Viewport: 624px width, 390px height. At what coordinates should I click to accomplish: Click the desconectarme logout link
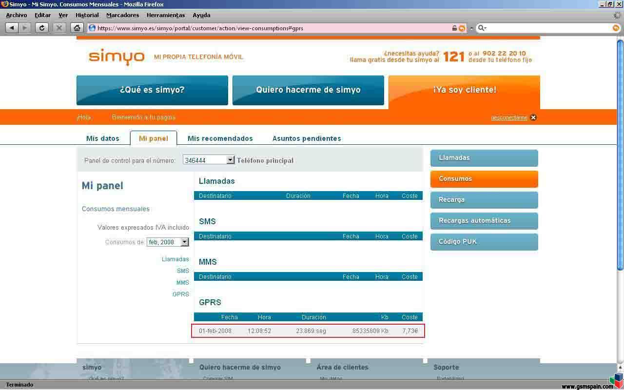[509, 117]
